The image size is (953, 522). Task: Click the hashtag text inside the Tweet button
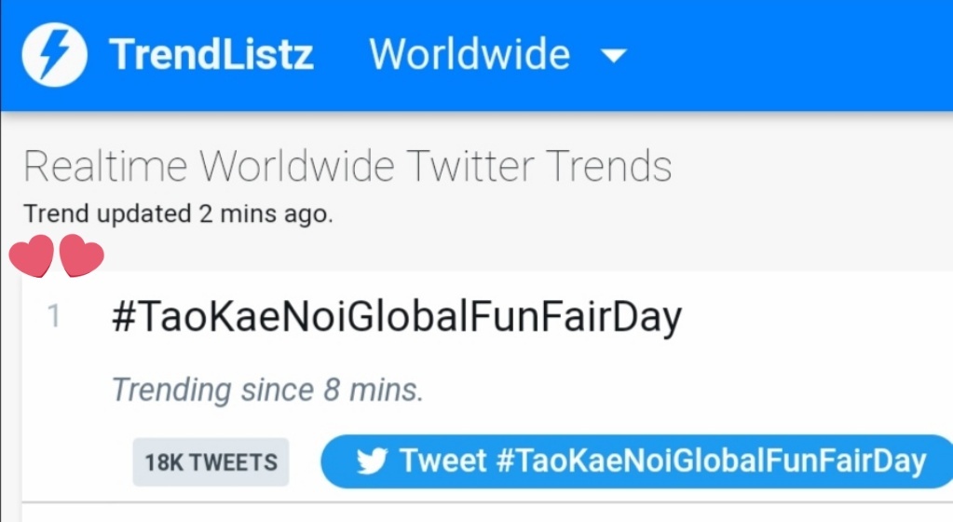tap(712, 461)
